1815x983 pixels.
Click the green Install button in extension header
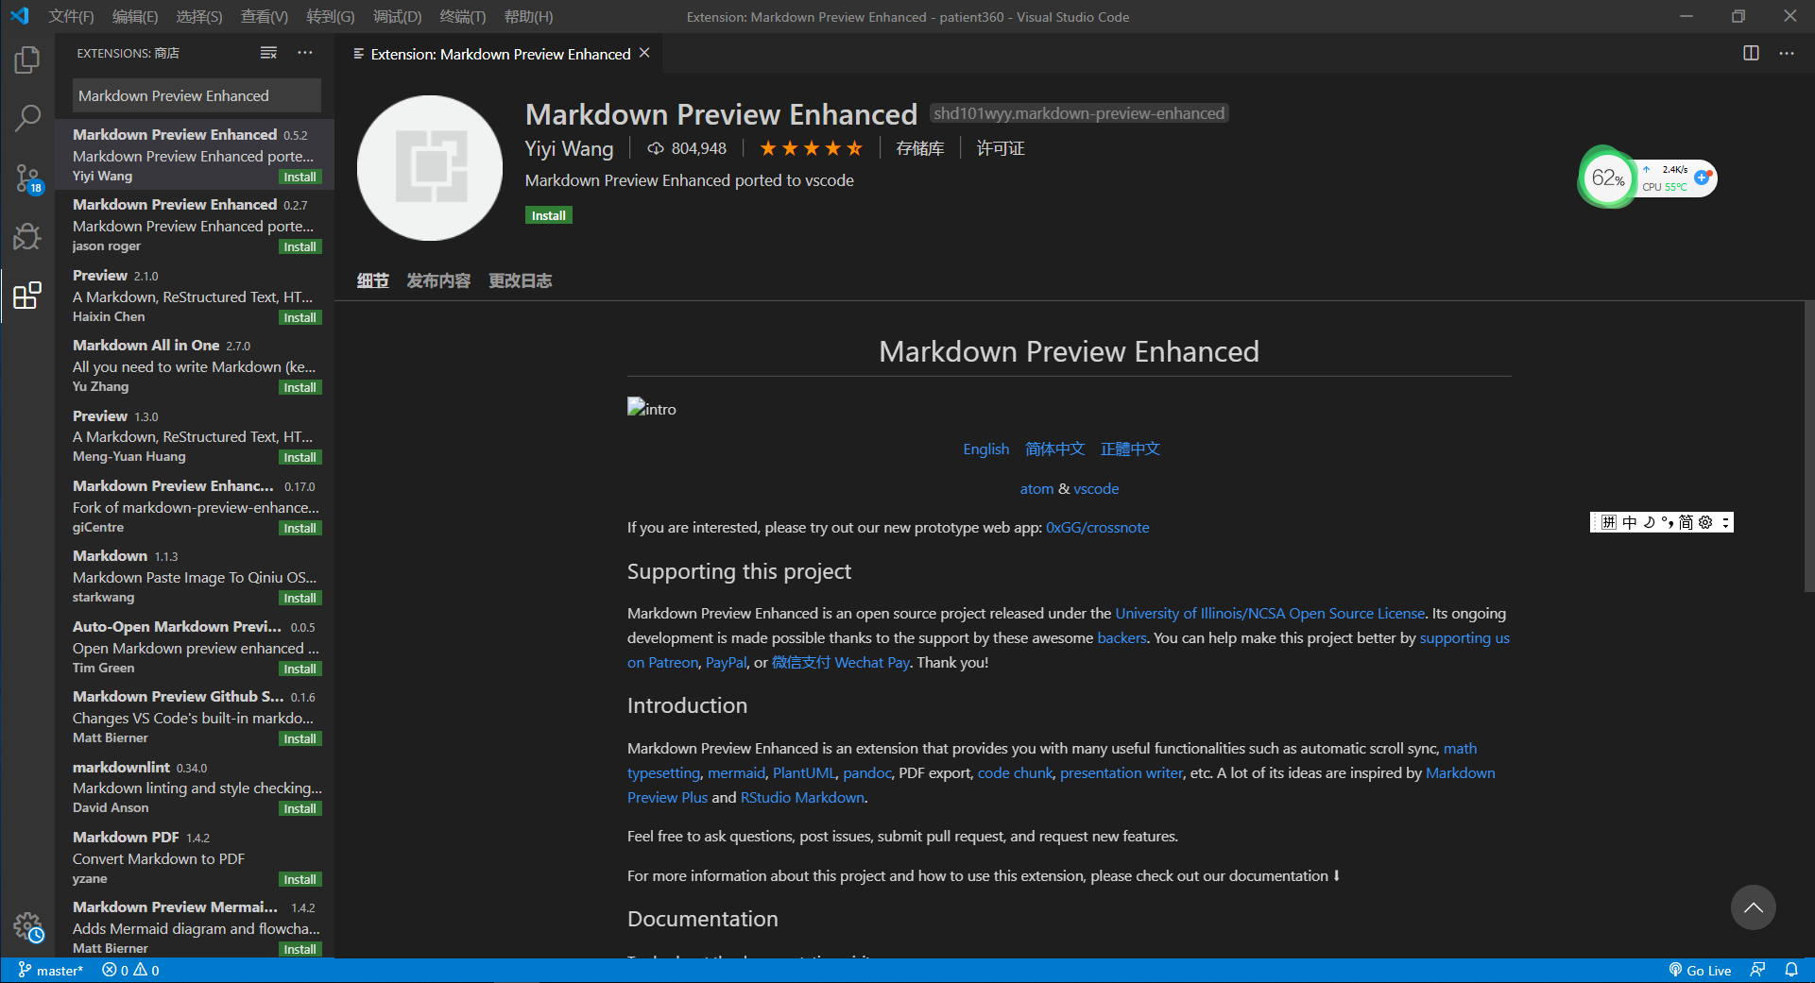point(548,215)
